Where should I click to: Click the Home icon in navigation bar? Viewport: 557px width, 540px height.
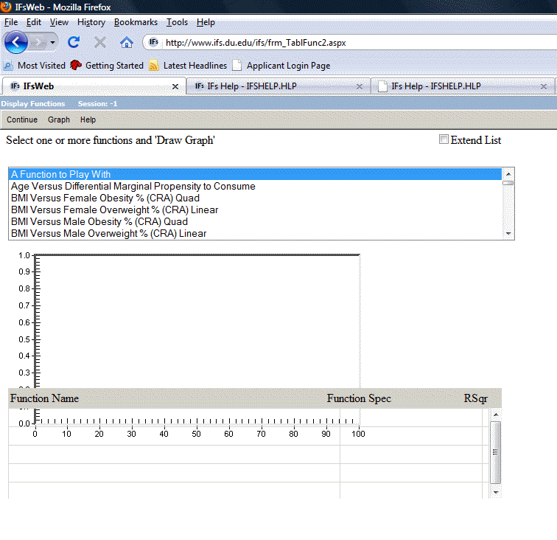coord(127,42)
